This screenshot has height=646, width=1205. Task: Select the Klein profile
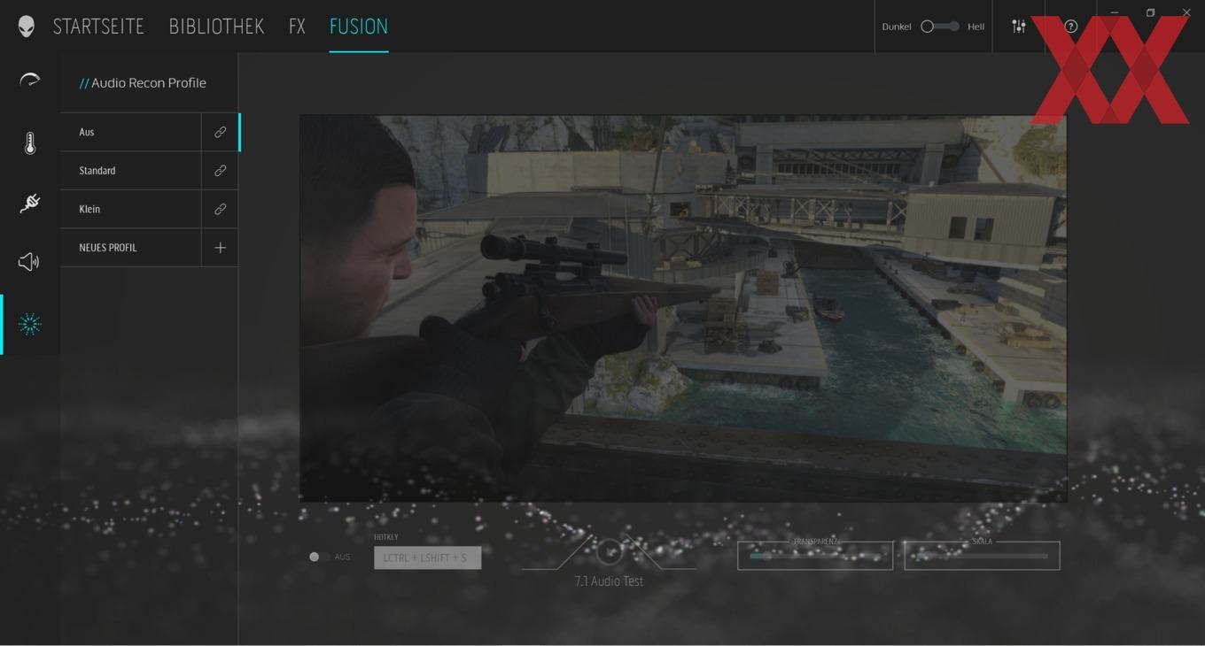click(131, 209)
